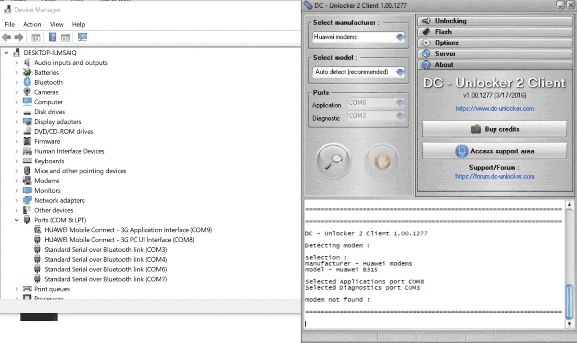Click the Buy credits button
Viewport: 577px width, 343px height.
pyautogui.click(x=494, y=129)
